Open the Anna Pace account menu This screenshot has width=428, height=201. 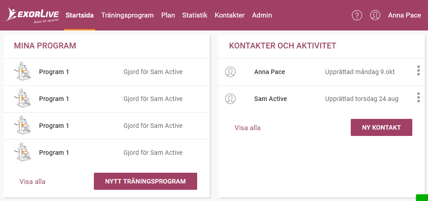coord(405,15)
